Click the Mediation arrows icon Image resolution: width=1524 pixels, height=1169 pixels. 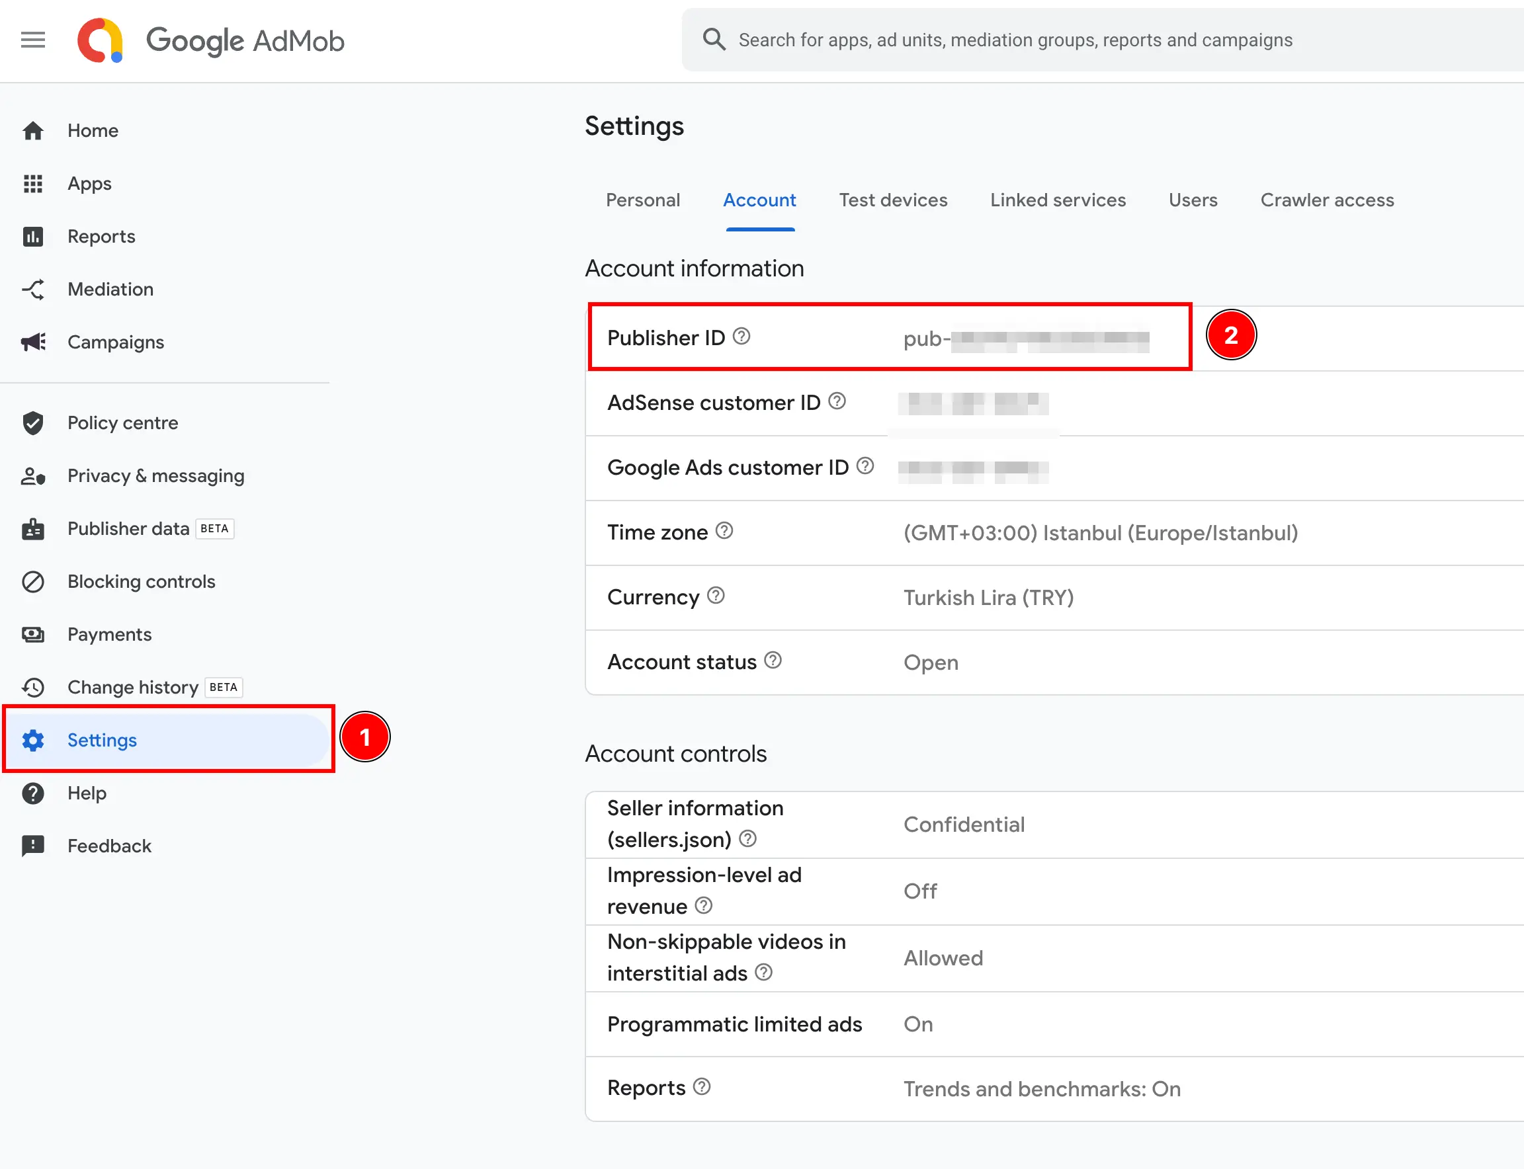click(32, 290)
